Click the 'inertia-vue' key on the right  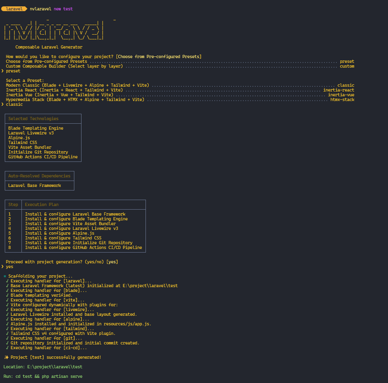(341, 95)
